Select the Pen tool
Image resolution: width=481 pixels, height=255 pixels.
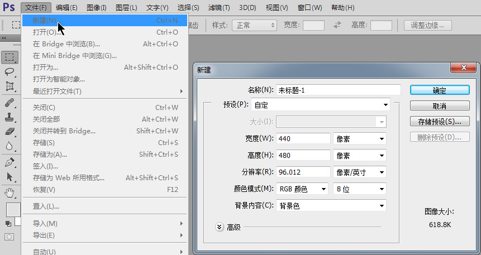(9, 162)
